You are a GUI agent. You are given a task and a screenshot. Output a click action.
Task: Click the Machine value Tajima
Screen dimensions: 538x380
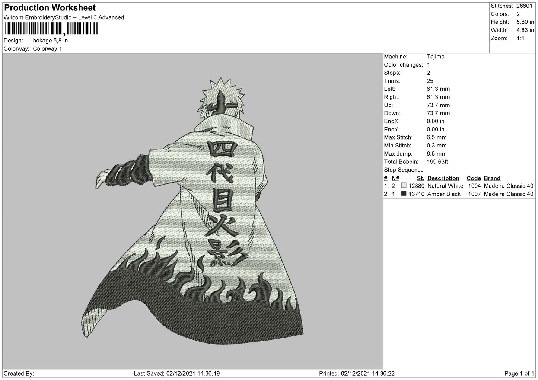[x=436, y=57]
